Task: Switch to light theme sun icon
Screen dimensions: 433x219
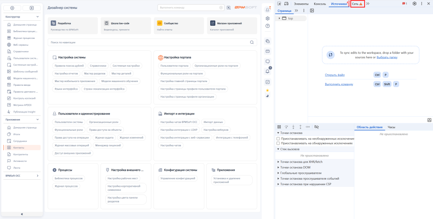Action: (x=267, y=90)
